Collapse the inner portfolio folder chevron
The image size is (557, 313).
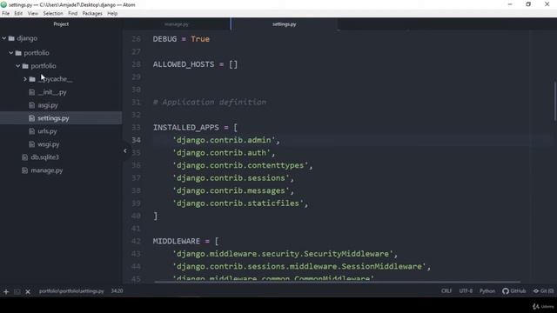point(17,66)
